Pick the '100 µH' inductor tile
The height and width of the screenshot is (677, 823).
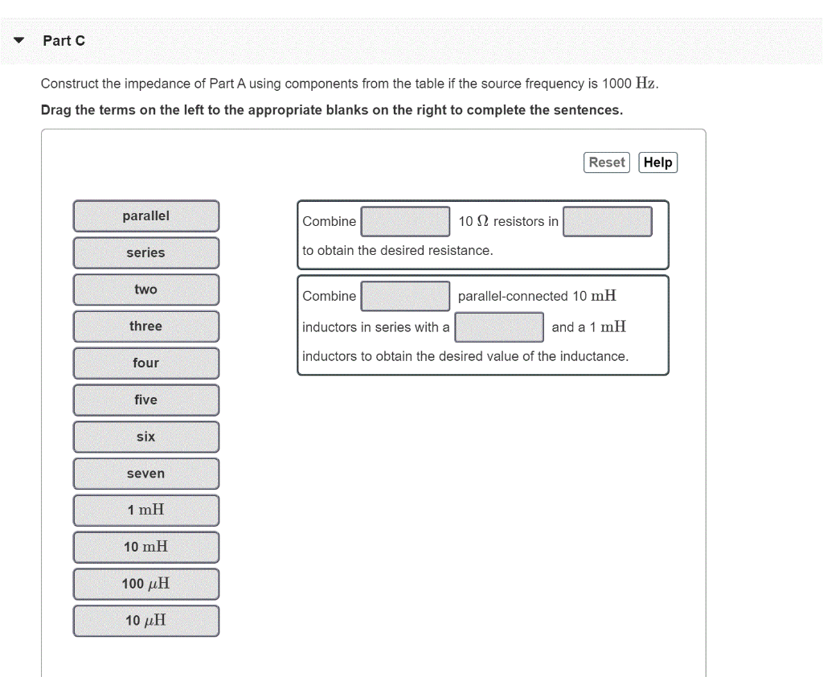pyautogui.click(x=145, y=584)
